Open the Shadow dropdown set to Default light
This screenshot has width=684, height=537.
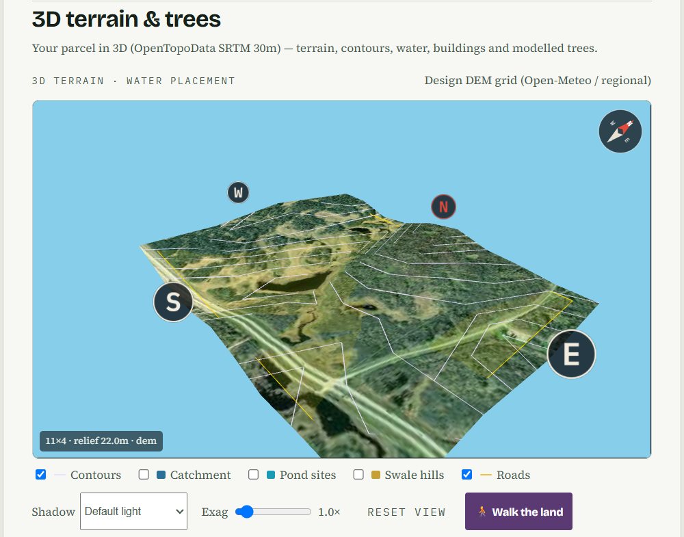(133, 511)
